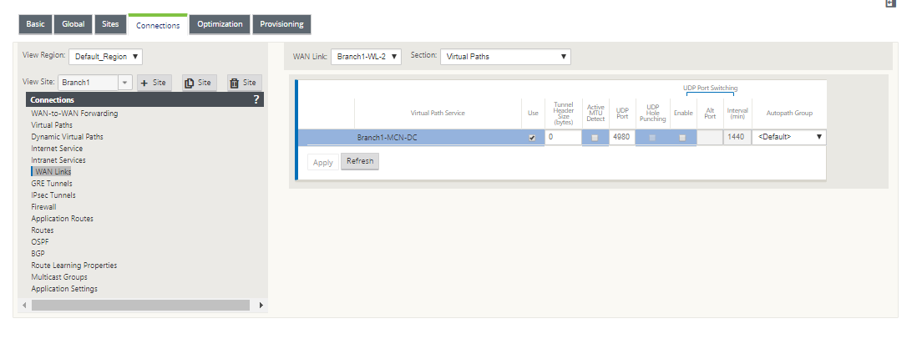Screen dimensions: 922x339
Task: Open Route Learning Properties item
Action: click(x=74, y=265)
